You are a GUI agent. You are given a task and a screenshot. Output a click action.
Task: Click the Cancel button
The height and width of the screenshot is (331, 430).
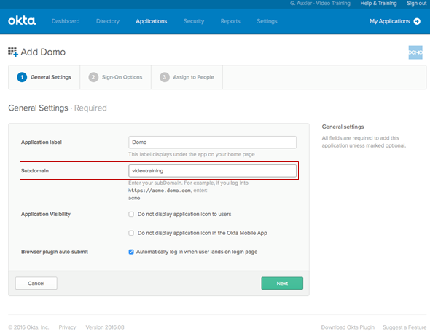tap(36, 283)
